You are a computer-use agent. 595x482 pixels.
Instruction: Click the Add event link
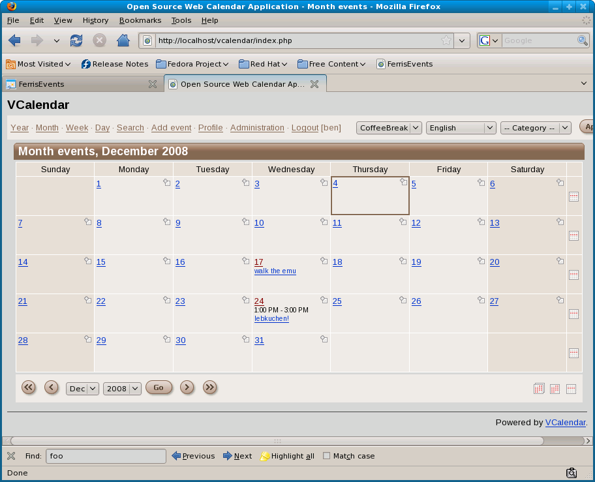[171, 128]
